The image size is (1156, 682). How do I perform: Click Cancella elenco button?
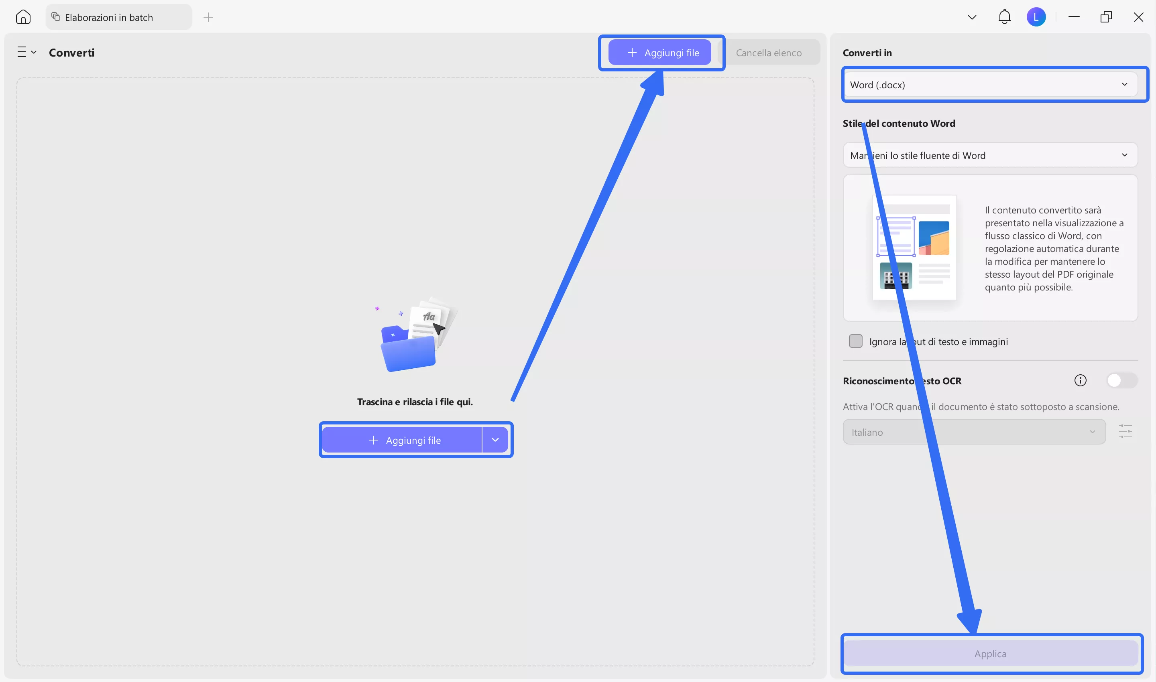click(768, 53)
